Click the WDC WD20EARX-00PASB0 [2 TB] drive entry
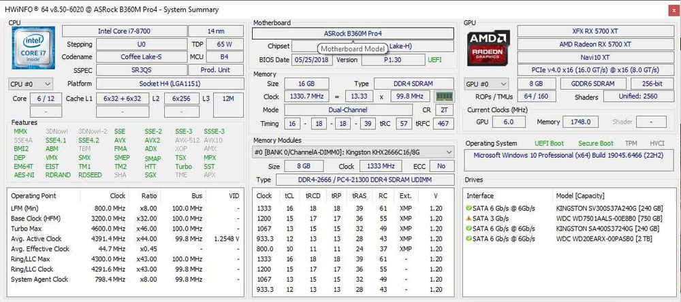Viewport: 681px width, 302px height. (x=604, y=239)
